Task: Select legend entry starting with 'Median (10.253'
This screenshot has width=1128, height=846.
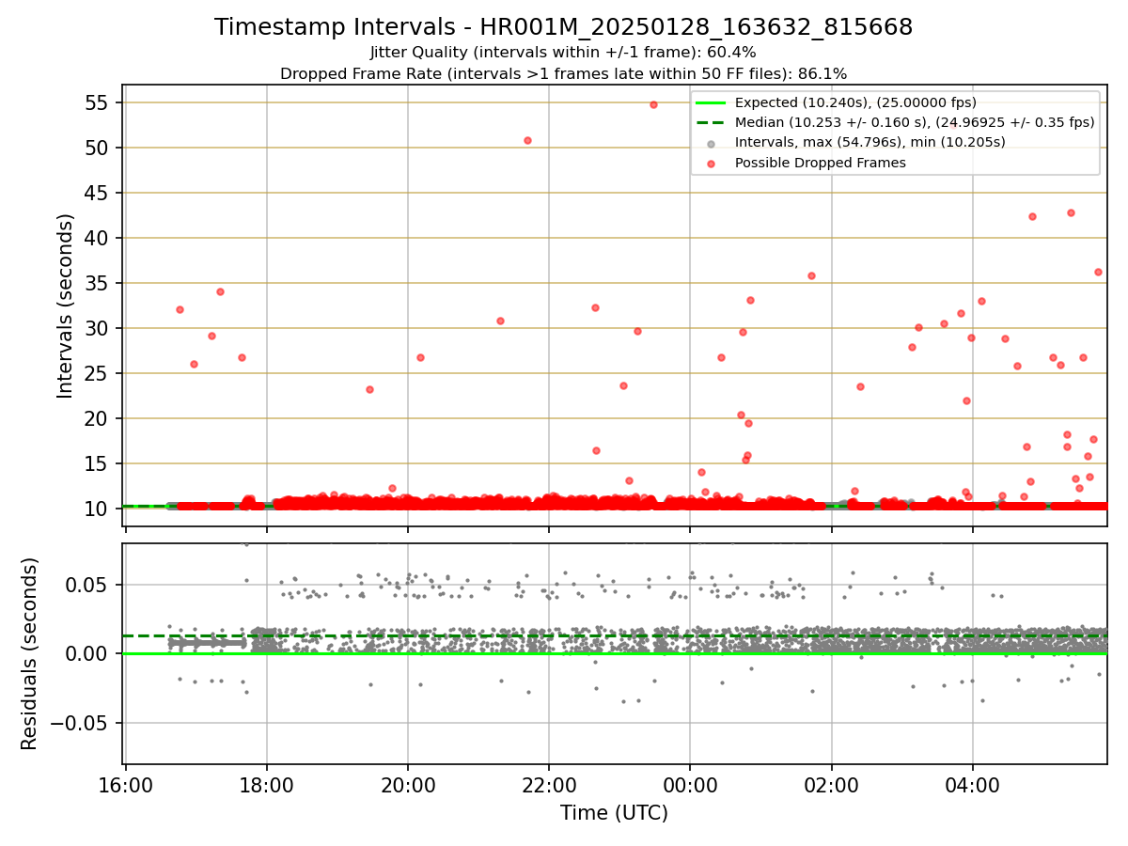Action: click(x=915, y=122)
